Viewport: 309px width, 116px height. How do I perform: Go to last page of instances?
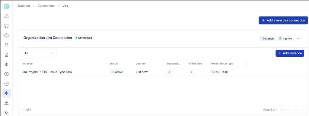[x=302, y=109]
